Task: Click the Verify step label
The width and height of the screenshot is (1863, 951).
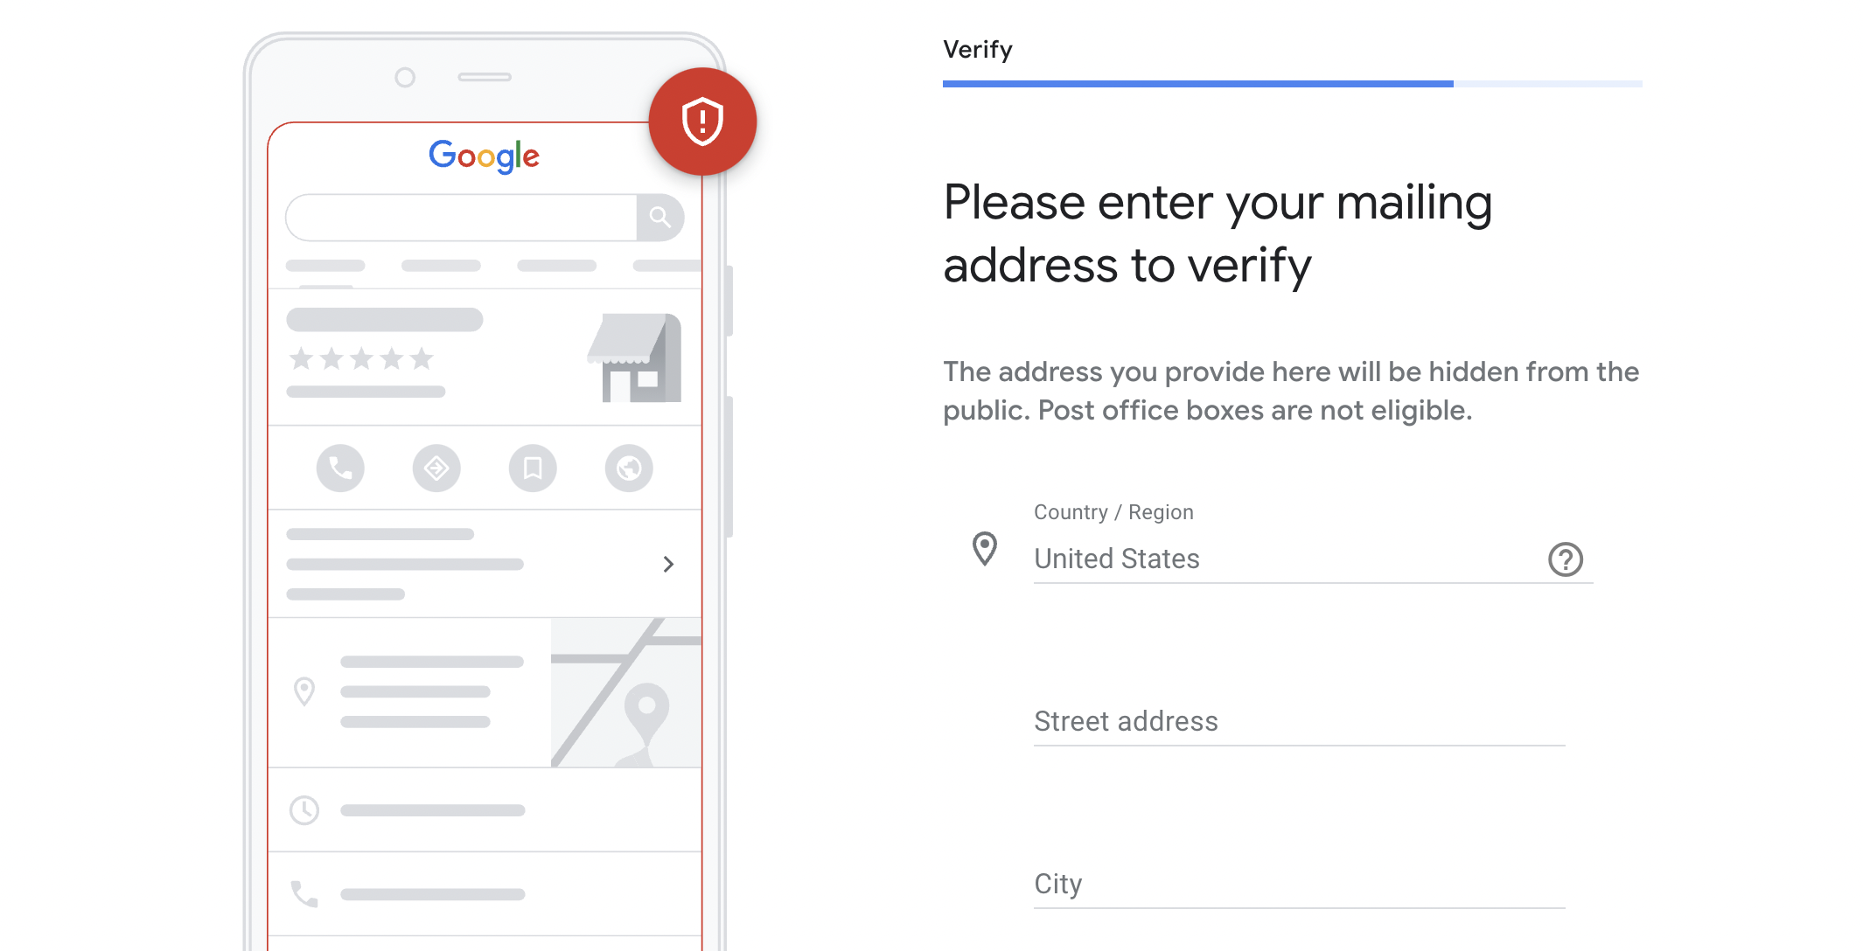Action: (978, 50)
